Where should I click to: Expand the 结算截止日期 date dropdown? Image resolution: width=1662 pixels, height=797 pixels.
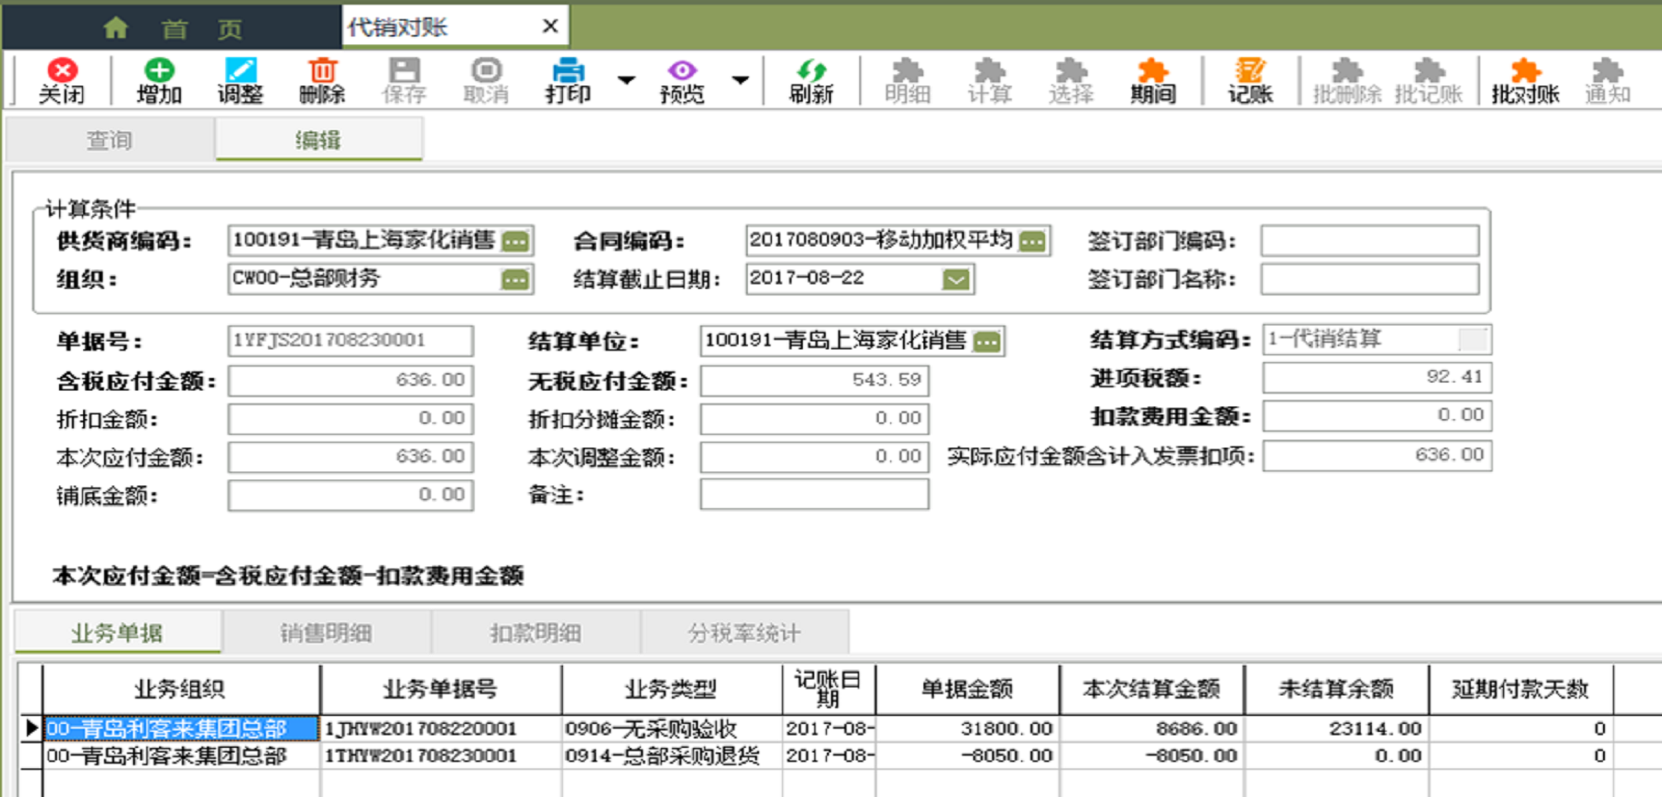[x=956, y=280]
